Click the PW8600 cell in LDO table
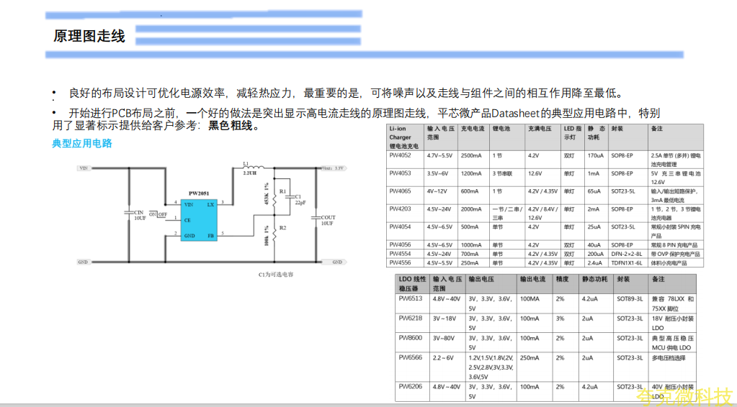 point(411,338)
